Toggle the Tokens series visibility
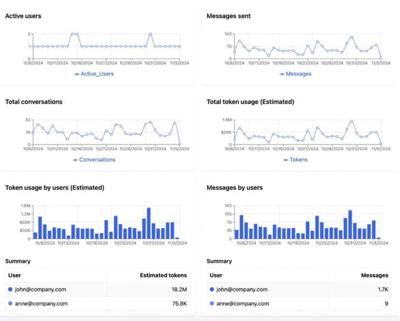Screen dimensions: 400x321 click(298, 159)
